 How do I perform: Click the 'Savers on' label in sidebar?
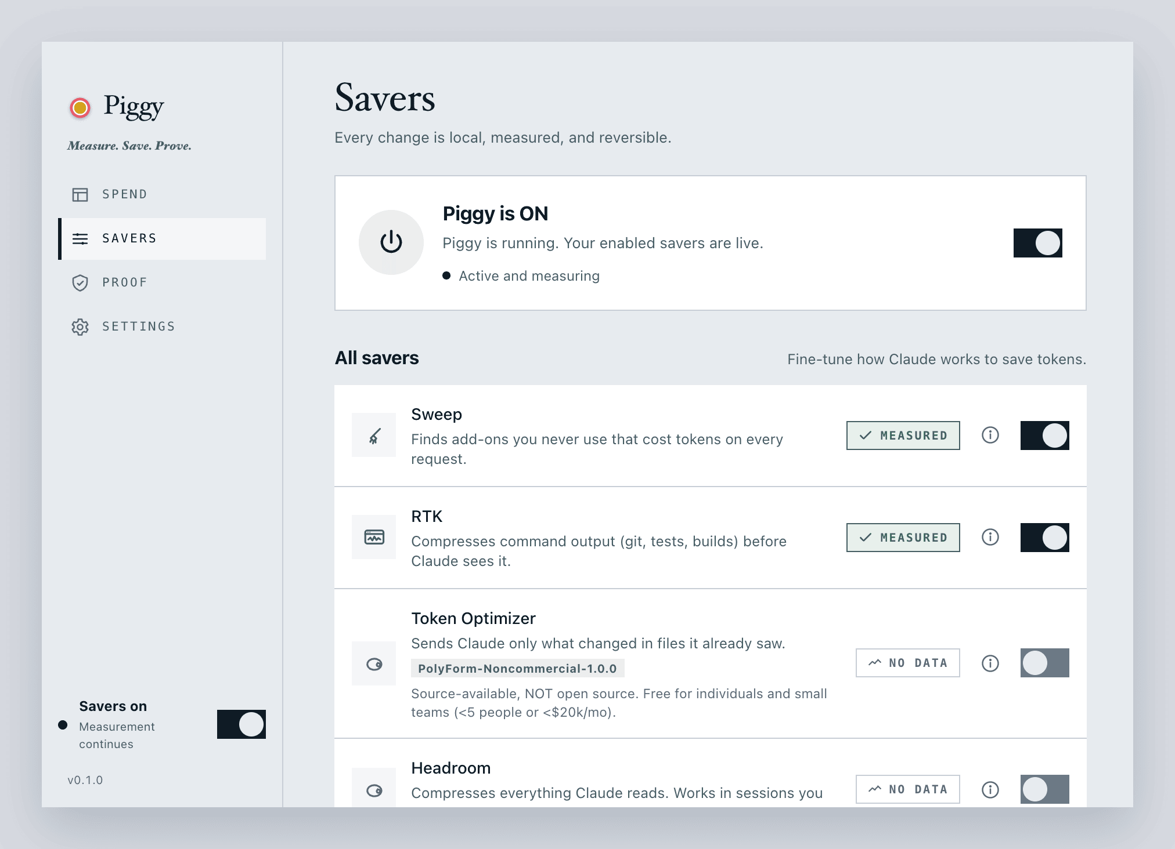pyautogui.click(x=113, y=706)
